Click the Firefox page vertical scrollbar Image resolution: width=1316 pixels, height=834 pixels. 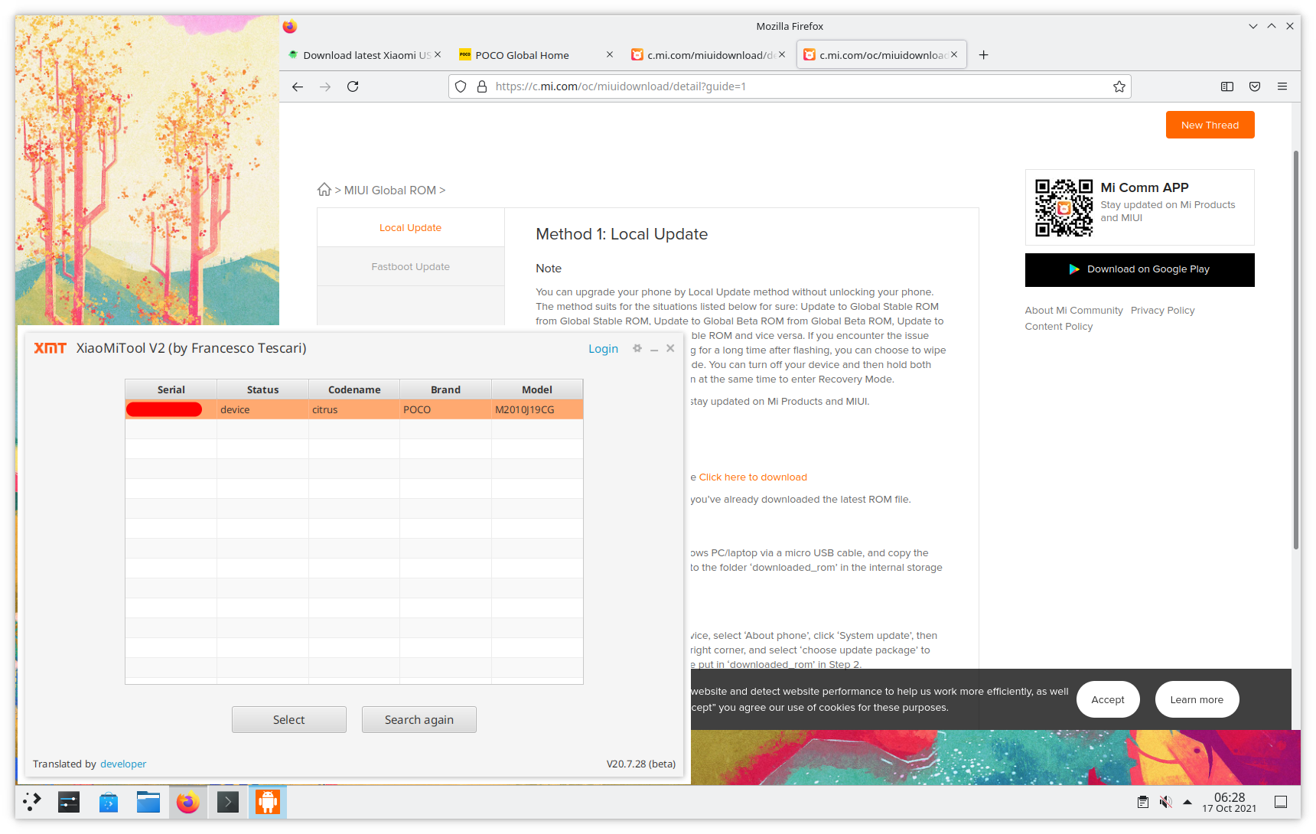point(1295,349)
